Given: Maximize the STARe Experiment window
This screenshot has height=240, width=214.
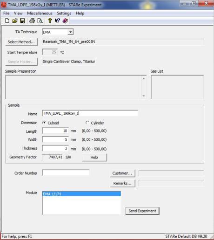Looking at the screenshot, I should click(194, 3).
